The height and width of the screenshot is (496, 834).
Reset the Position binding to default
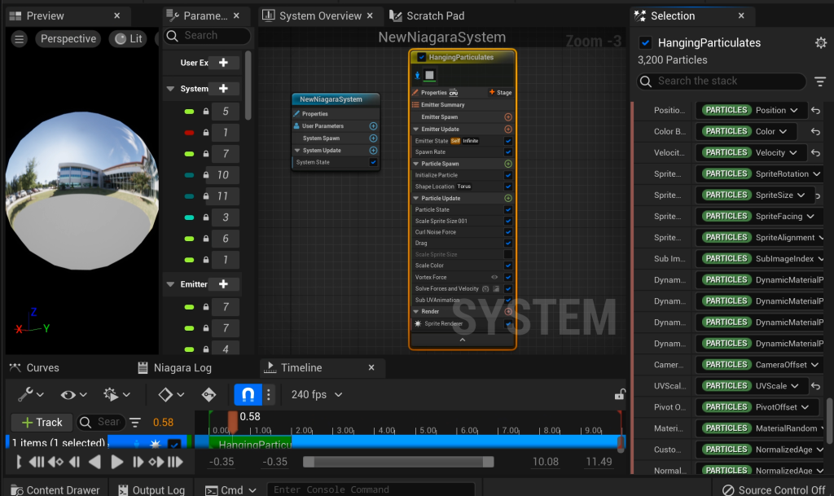click(x=815, y=110)
